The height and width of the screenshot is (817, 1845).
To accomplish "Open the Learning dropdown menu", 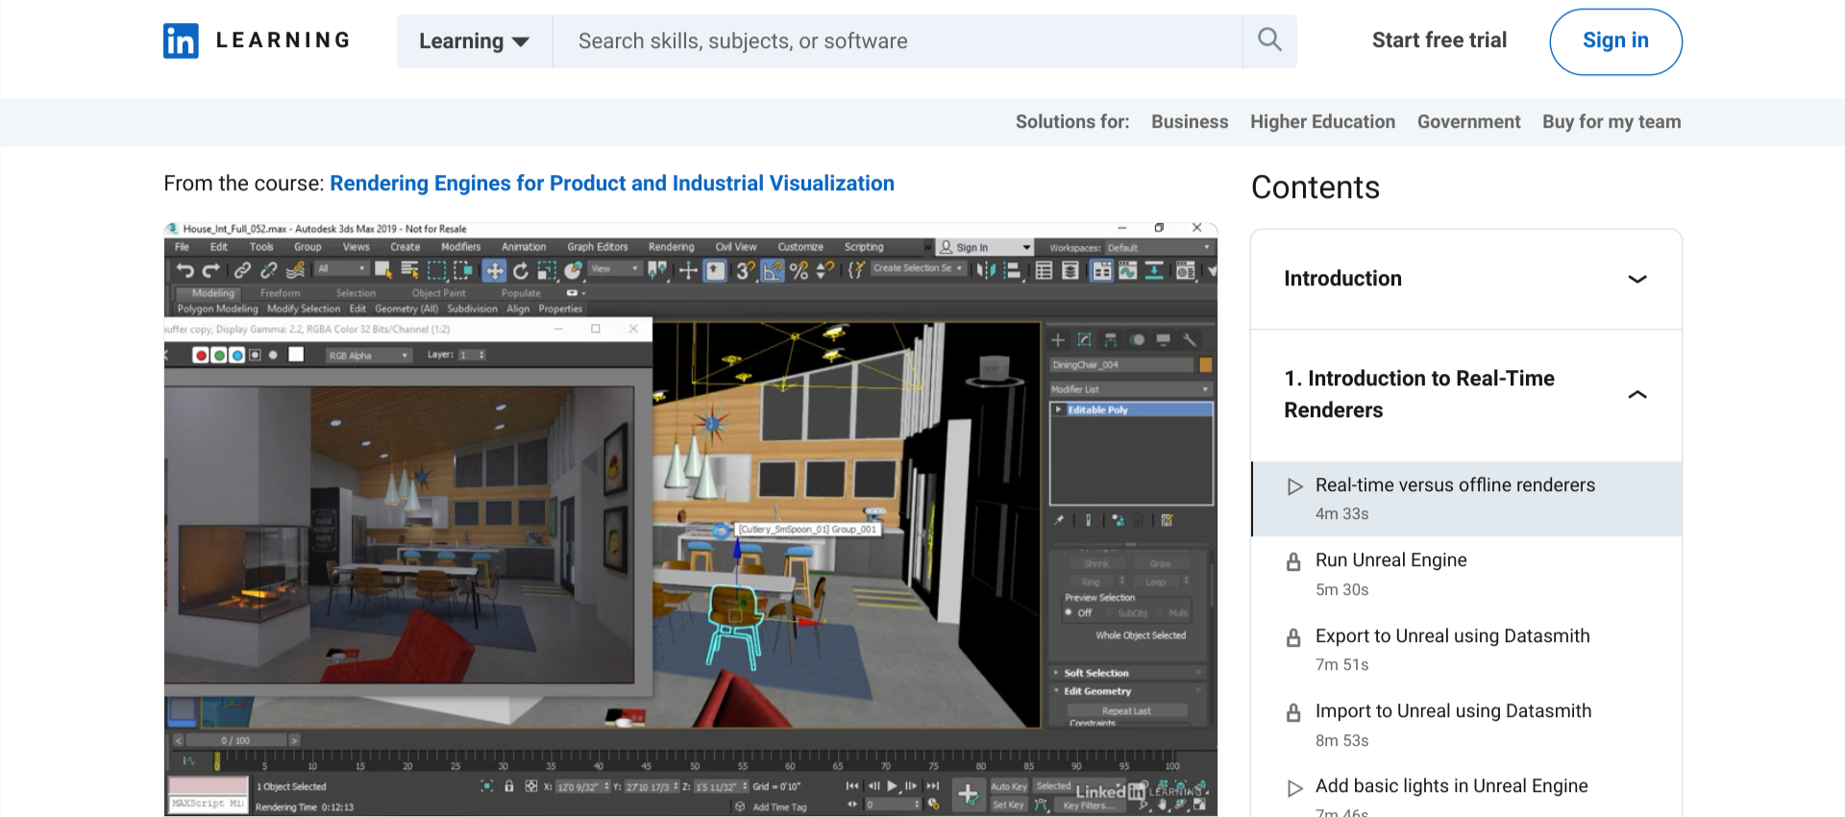I will tap(474, 41).
